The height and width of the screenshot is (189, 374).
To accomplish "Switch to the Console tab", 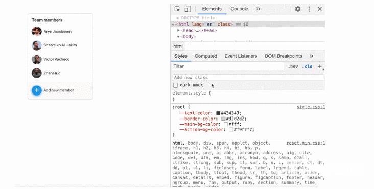I will [239, 9].
